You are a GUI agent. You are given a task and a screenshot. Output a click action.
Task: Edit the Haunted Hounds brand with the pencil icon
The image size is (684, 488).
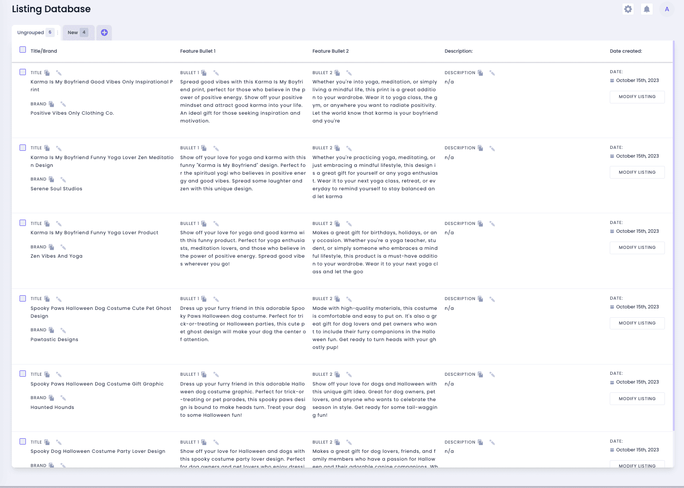point(63,398)
